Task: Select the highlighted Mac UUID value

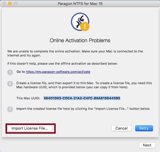Action: 82,98
